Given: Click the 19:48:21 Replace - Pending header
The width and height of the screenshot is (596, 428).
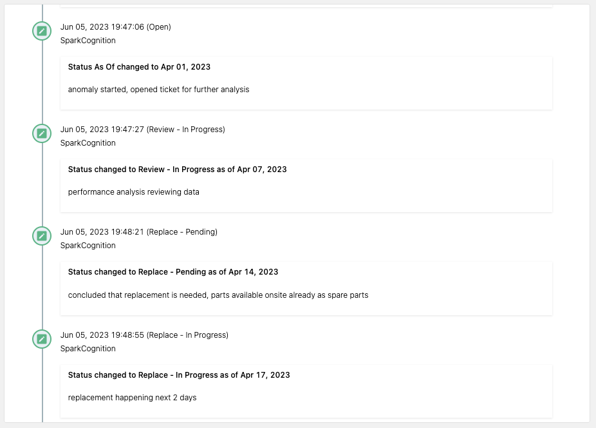Looking at the screenshot, I should [139, 232].
